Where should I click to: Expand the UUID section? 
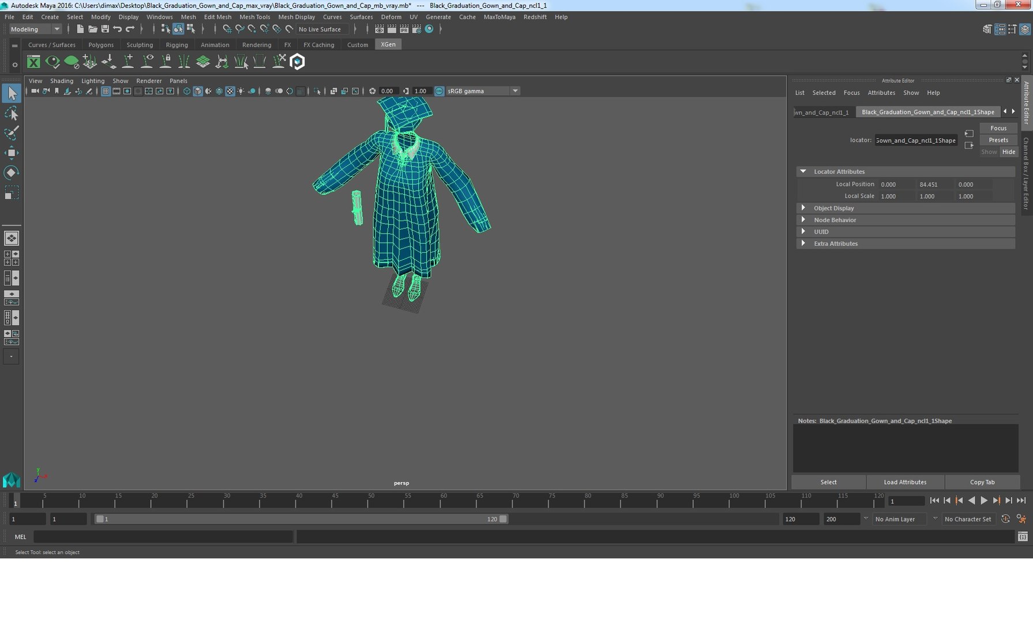(x=803, y=232)
